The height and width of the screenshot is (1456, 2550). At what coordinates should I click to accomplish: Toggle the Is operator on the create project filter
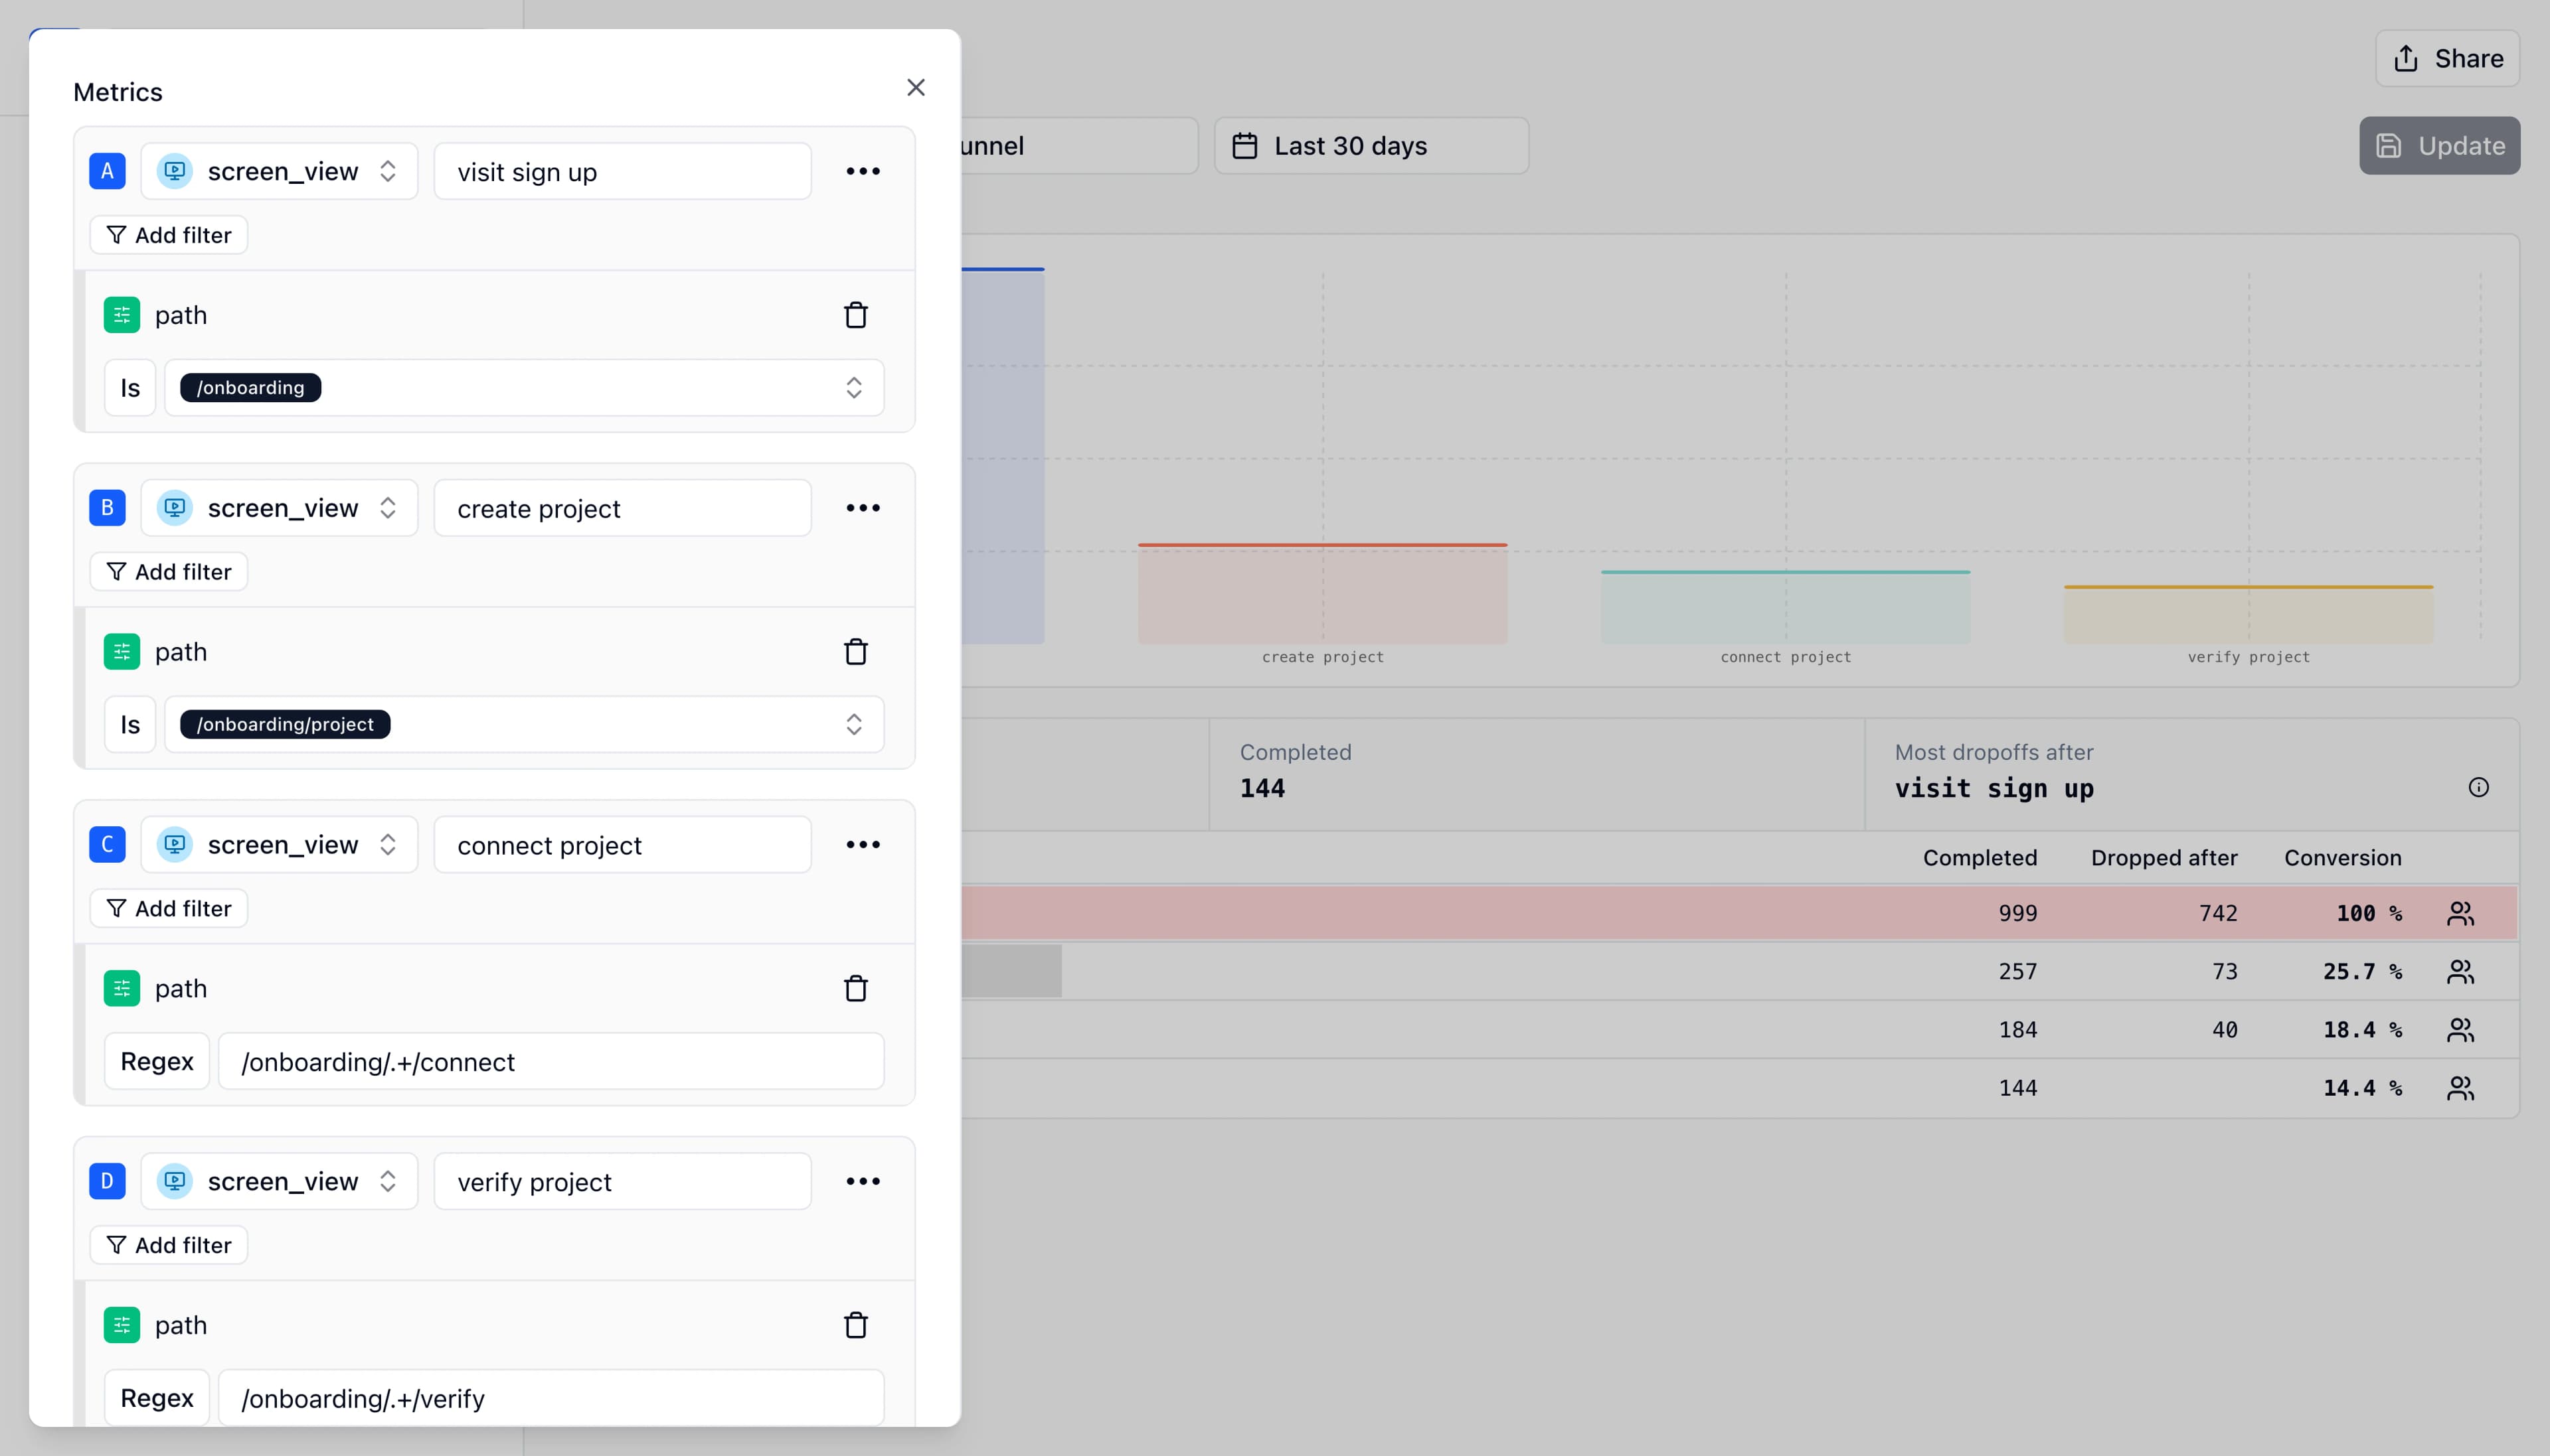tap(129, 723)
